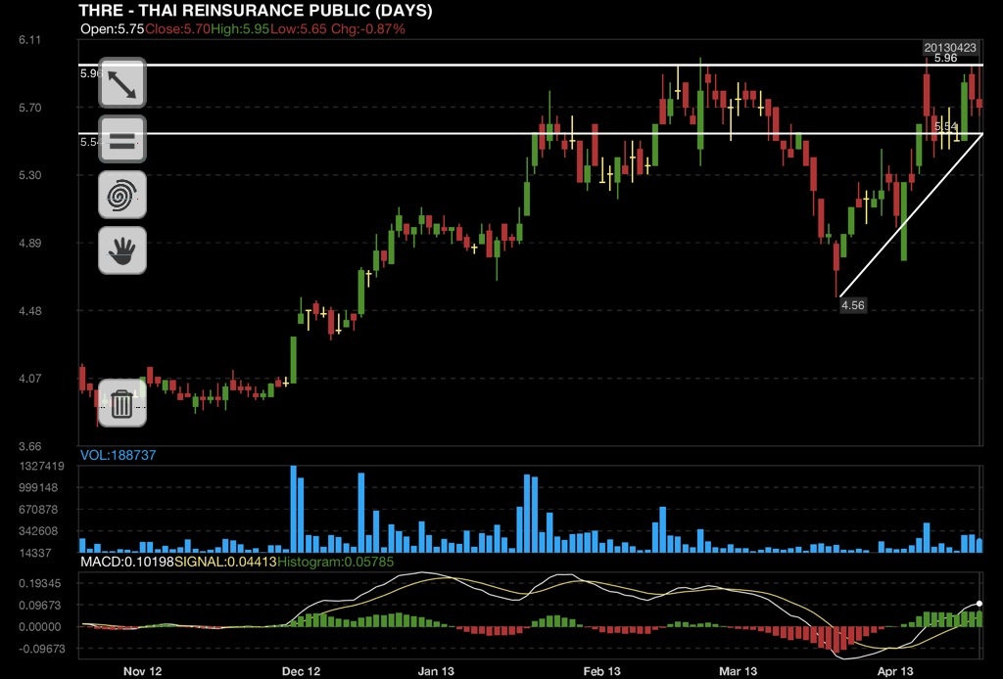Click the Open:5.75 value

[113, 28]
